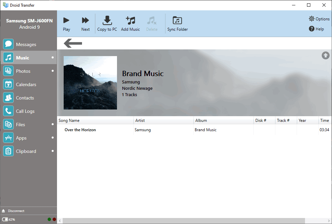Click the Nordic Newage genre text
The width and height of the screenshot is (332, 224).
[137, 88]
